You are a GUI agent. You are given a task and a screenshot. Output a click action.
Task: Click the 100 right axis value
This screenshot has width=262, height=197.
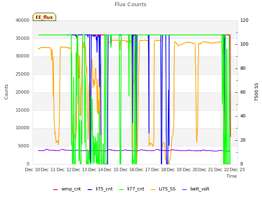[244, 44]
